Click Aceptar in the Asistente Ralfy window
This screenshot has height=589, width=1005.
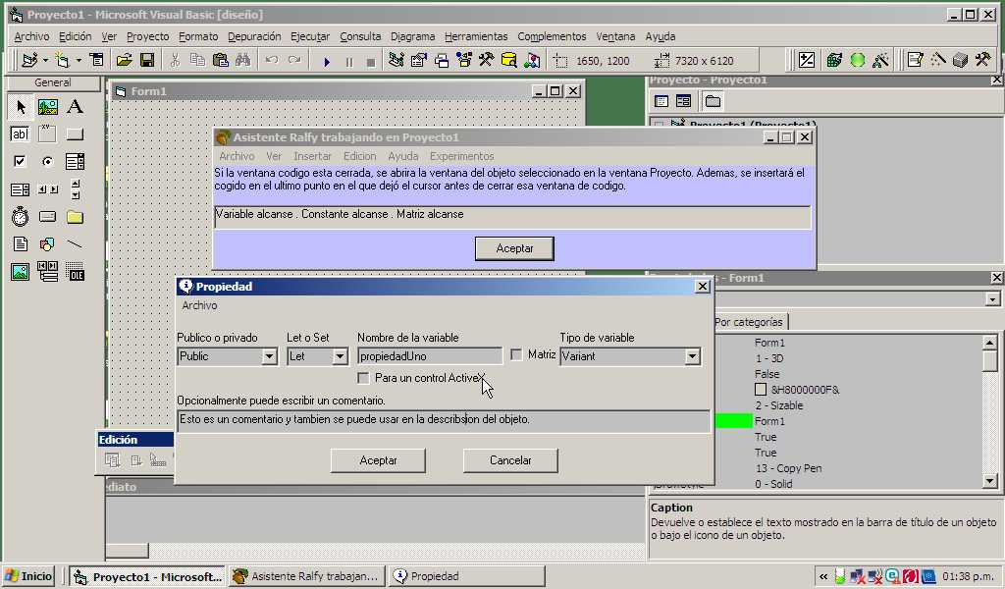click(x=514, y=248)
